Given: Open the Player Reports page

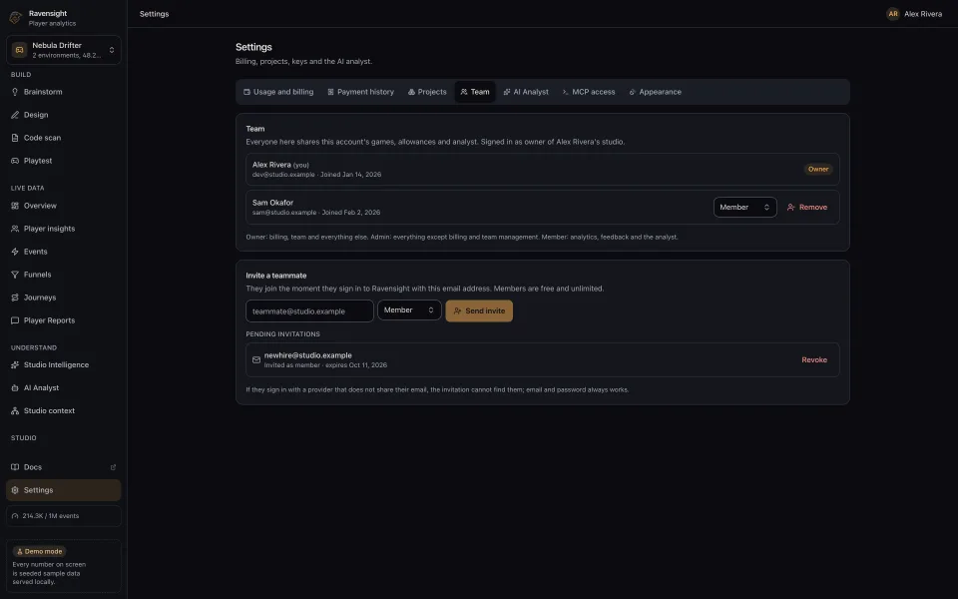Looking at the screenshot, I should click(64, 320).
